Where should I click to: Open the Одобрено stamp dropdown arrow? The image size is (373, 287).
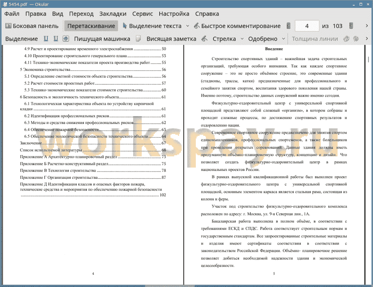pos(283,39)
